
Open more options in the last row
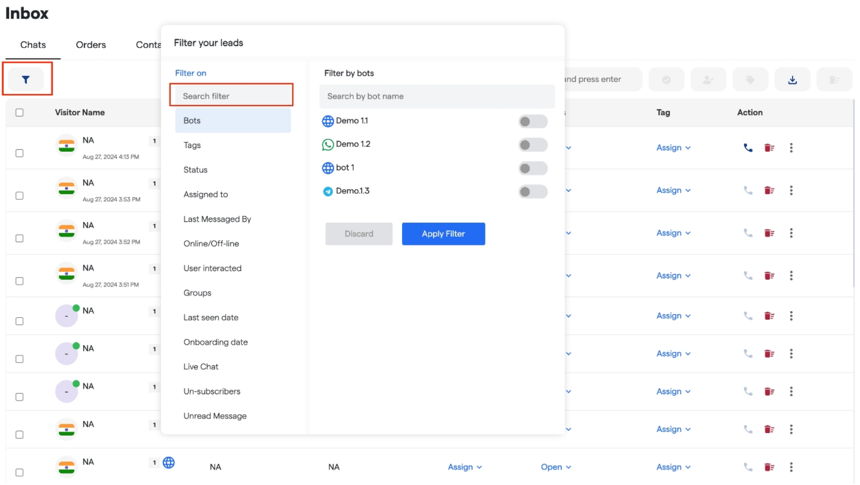pos(791,467)
